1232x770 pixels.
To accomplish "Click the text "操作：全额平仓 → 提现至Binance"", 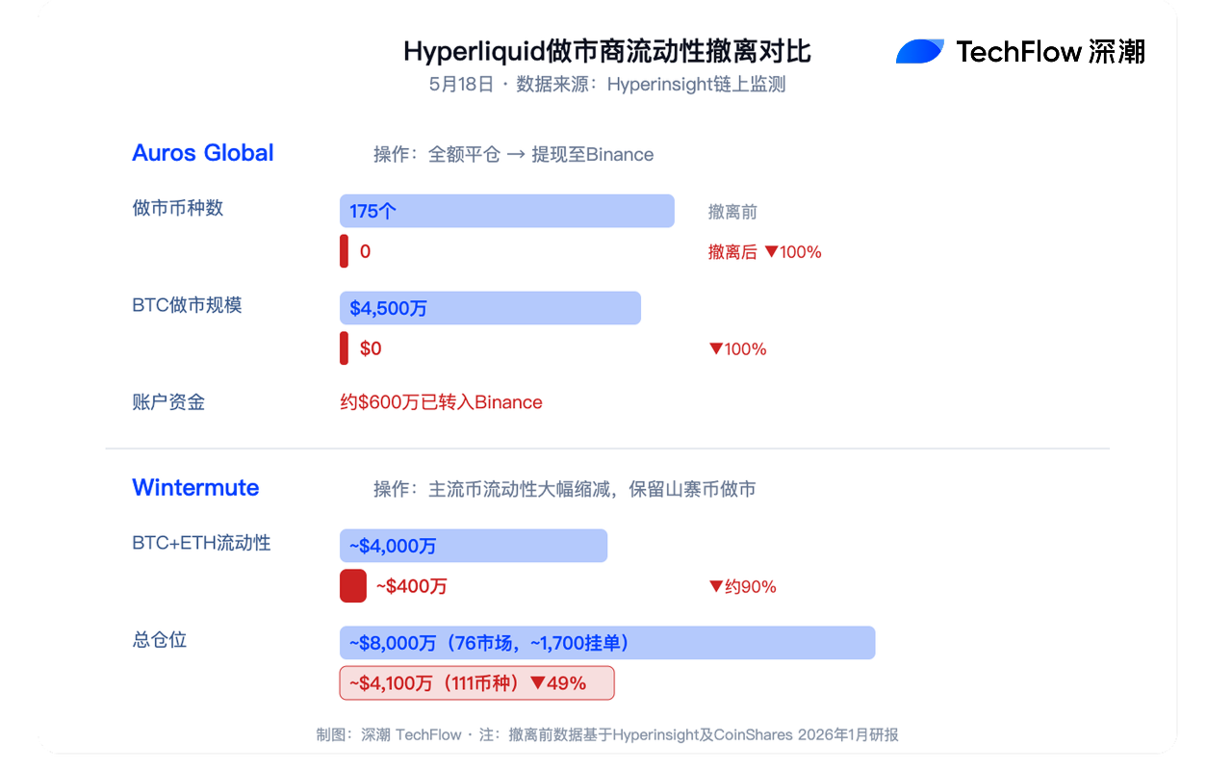I will (x=514, y=155).
